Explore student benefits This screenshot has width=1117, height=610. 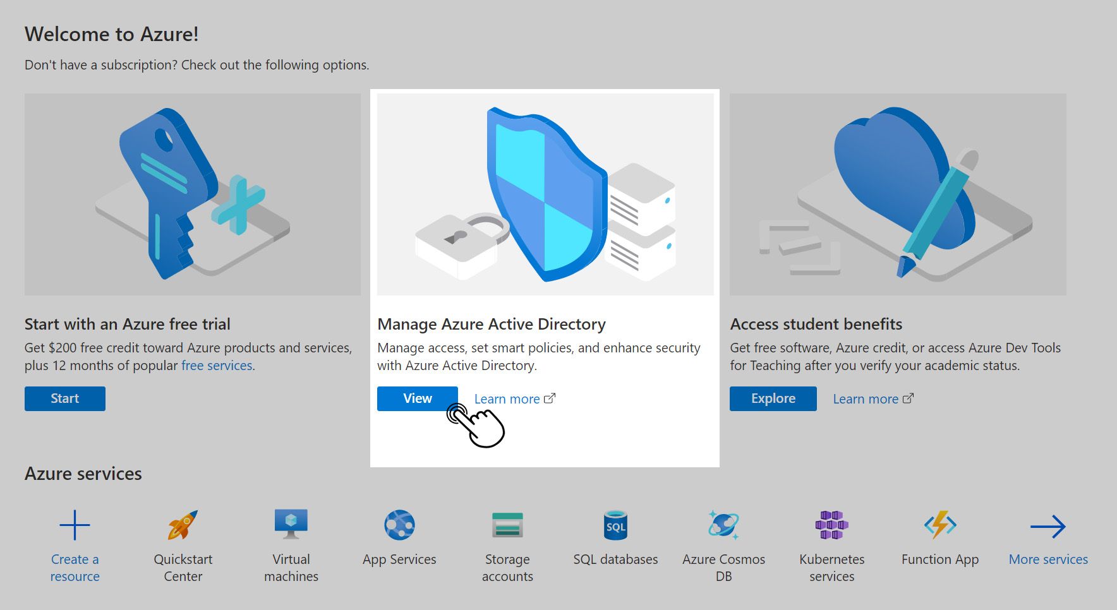(x=773, y=398)
